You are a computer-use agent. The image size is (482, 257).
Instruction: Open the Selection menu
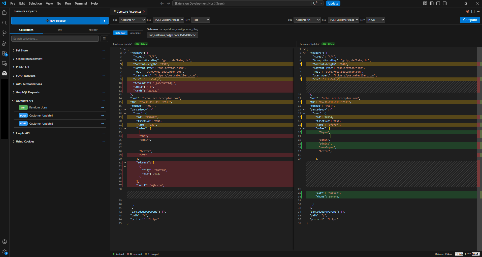tap(35, 3)
